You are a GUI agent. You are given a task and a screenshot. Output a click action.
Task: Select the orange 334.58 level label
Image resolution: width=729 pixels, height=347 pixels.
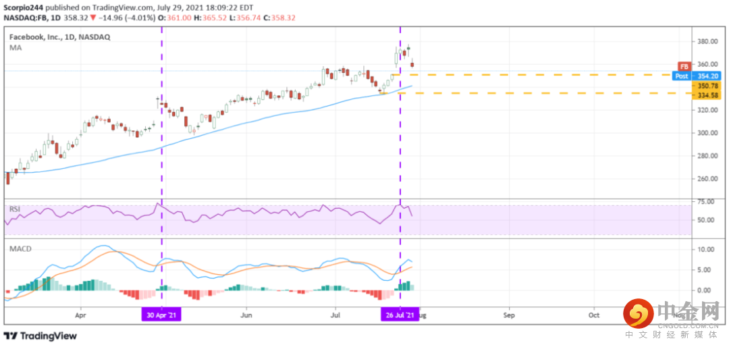point(706,95)
